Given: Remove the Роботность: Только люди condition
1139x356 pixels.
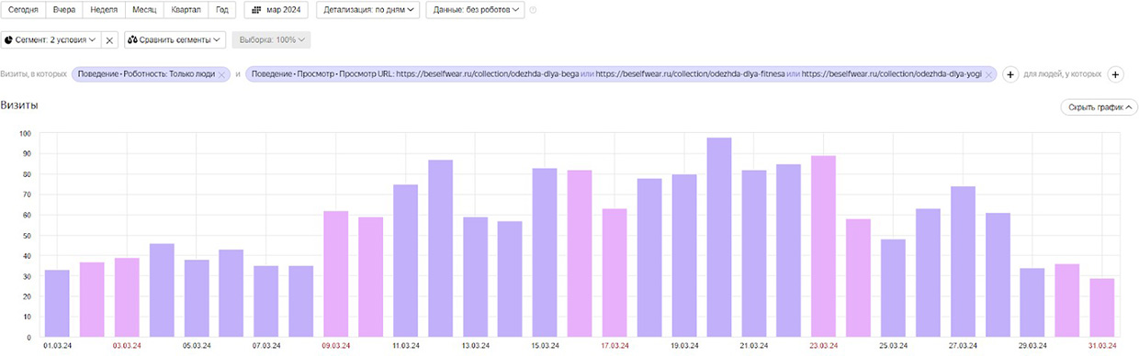Looking at the screenshot, I should click(x=222, y=75).
